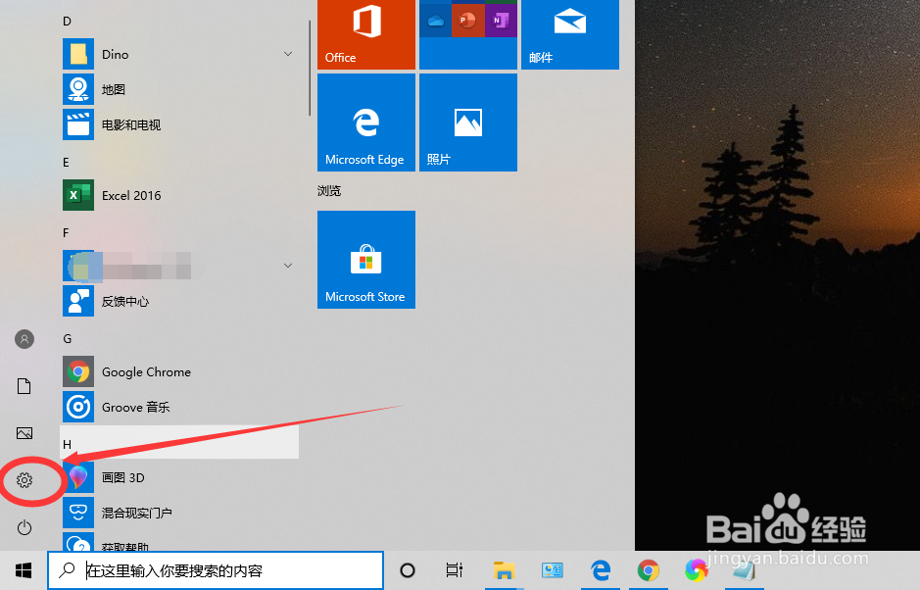Open File Explorer from the taskbar
This screenshot has width=920, height=590.
504,570
